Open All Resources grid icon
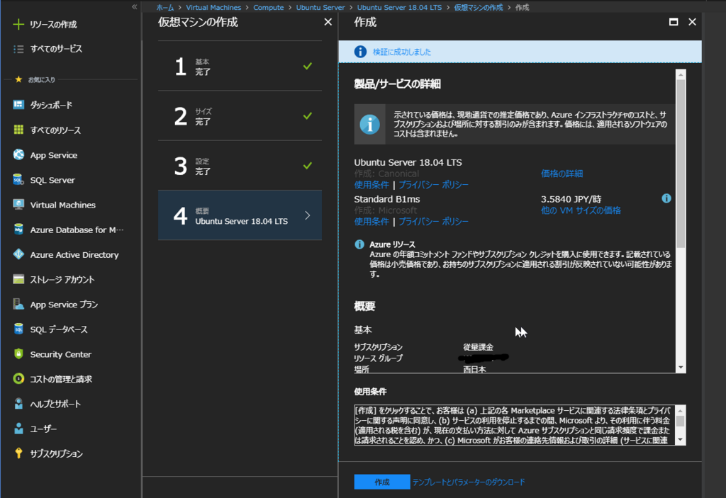This screenshot has width=726, height=498. [x=18, y=130]
